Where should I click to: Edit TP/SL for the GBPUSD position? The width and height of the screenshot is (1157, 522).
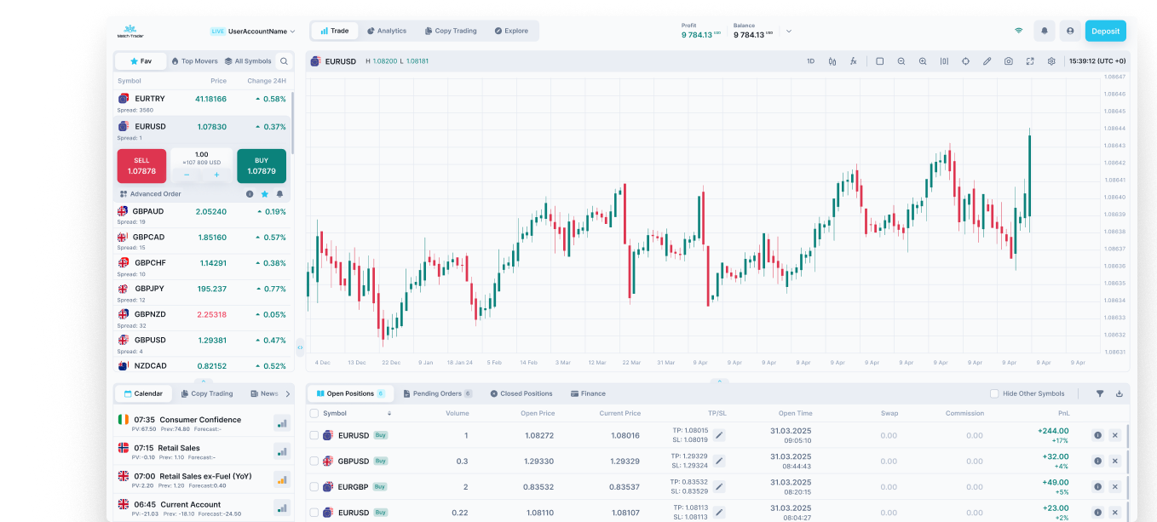pos(719,461)
